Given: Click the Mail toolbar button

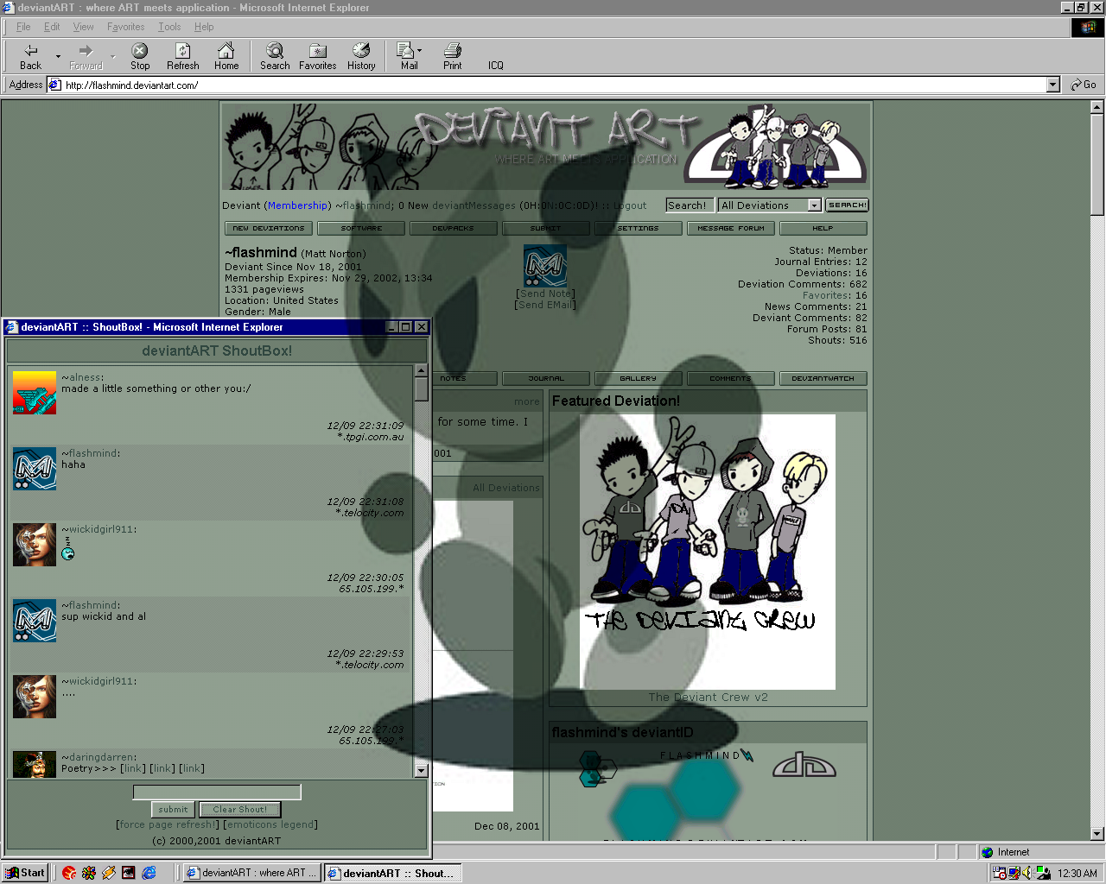Looking at the screenshot, I should [x=408, y=57].
